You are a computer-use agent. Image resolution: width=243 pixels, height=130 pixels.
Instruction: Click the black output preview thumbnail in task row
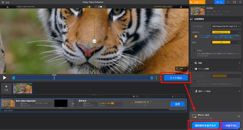tap(61, 103)
